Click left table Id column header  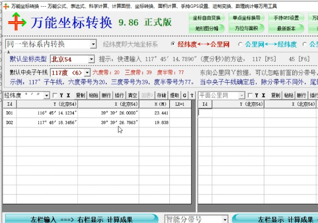pos(10,105)
